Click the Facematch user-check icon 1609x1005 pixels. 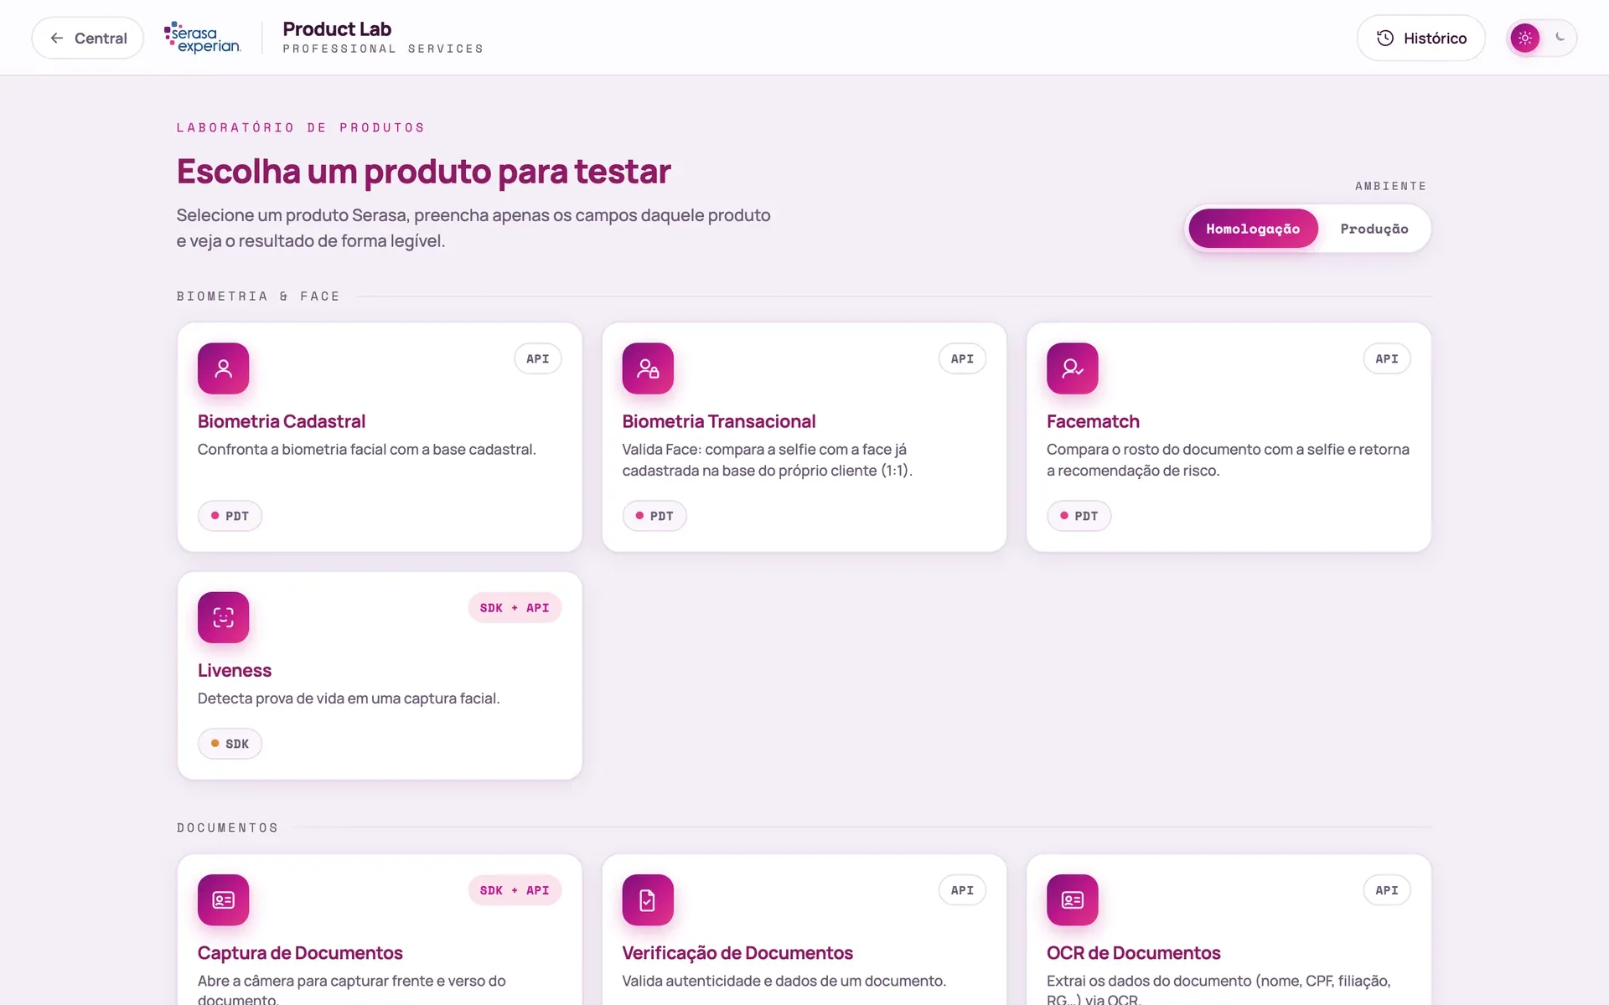click(x=1073, y=368)
